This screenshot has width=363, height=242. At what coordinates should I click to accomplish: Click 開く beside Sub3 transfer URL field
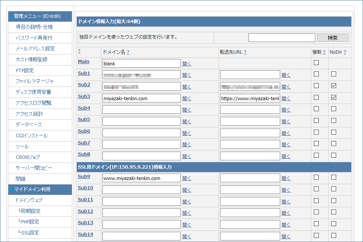click(x=286, y=98)
